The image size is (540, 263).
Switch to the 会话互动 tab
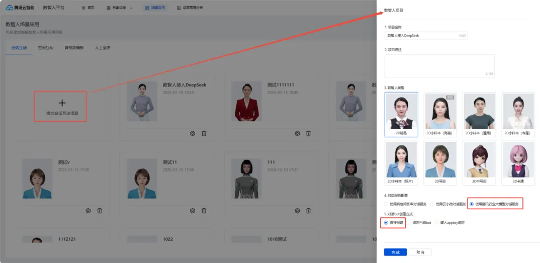19,48
